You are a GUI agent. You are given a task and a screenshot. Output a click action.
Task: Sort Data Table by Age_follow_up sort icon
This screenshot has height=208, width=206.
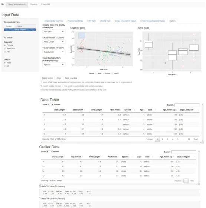pyautogui.click(x=177, y=110)
